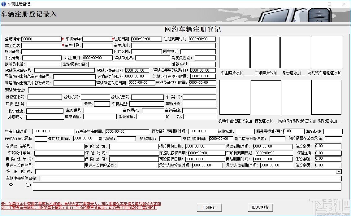Click the 车牌号码 input field
The width and height of the screenshot is (351, 216).
(97, 39)
